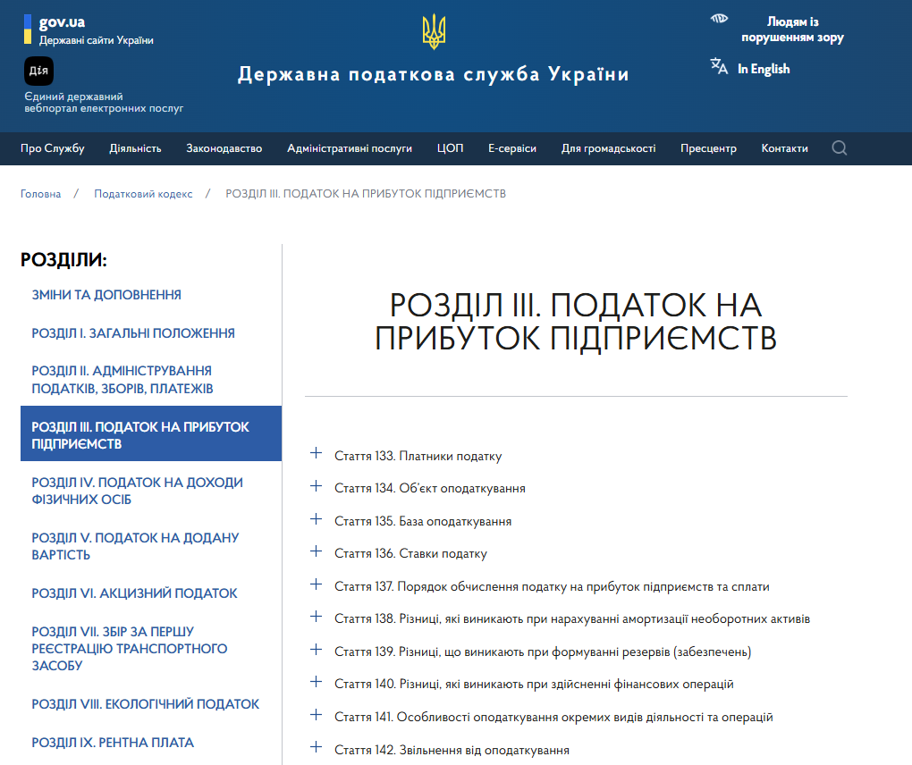
Task: Open the search magnifier icon in navbar
Action: point(840,147)
